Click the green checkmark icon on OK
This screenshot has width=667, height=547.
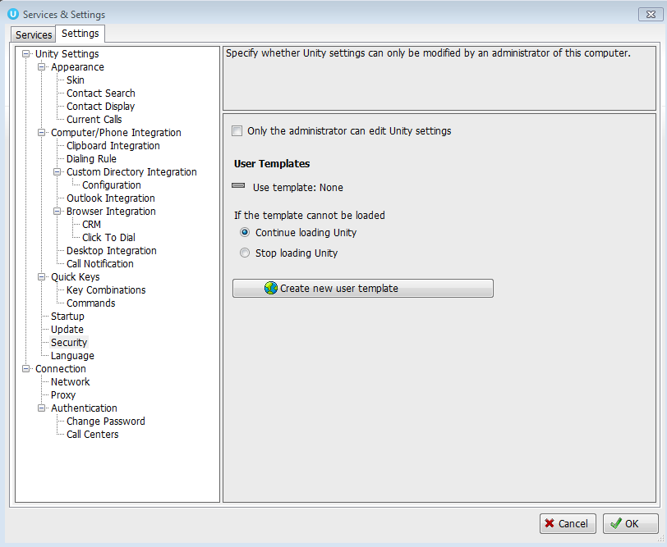click(x=615, y=523)
